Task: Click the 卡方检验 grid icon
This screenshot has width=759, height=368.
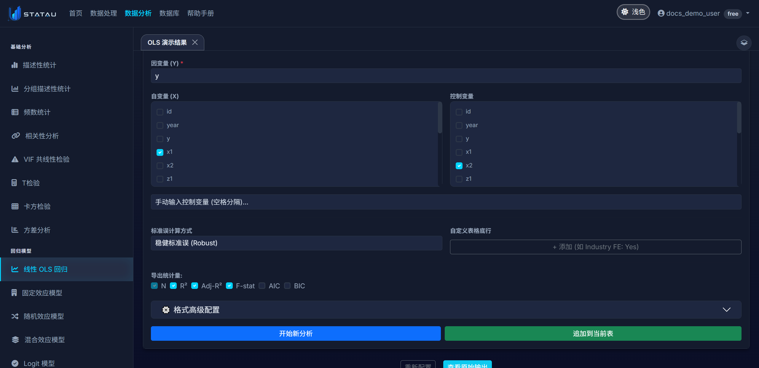Action: (15, 206)
